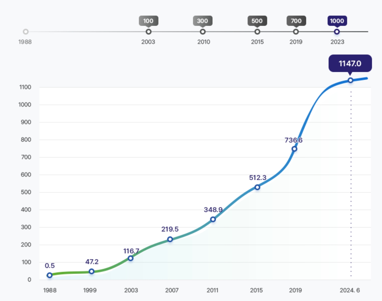Select the data point labeled 512.3
This screenshot has height=301, width=382.
257,187
